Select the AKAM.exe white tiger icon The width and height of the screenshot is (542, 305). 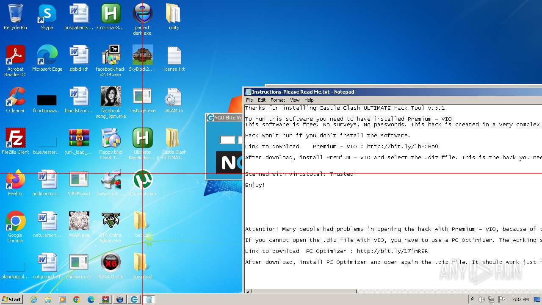(x=79, y=225)
